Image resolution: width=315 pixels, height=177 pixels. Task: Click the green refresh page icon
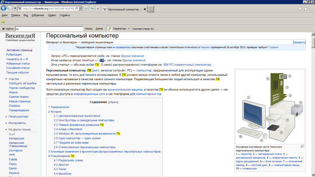[92, 9]
